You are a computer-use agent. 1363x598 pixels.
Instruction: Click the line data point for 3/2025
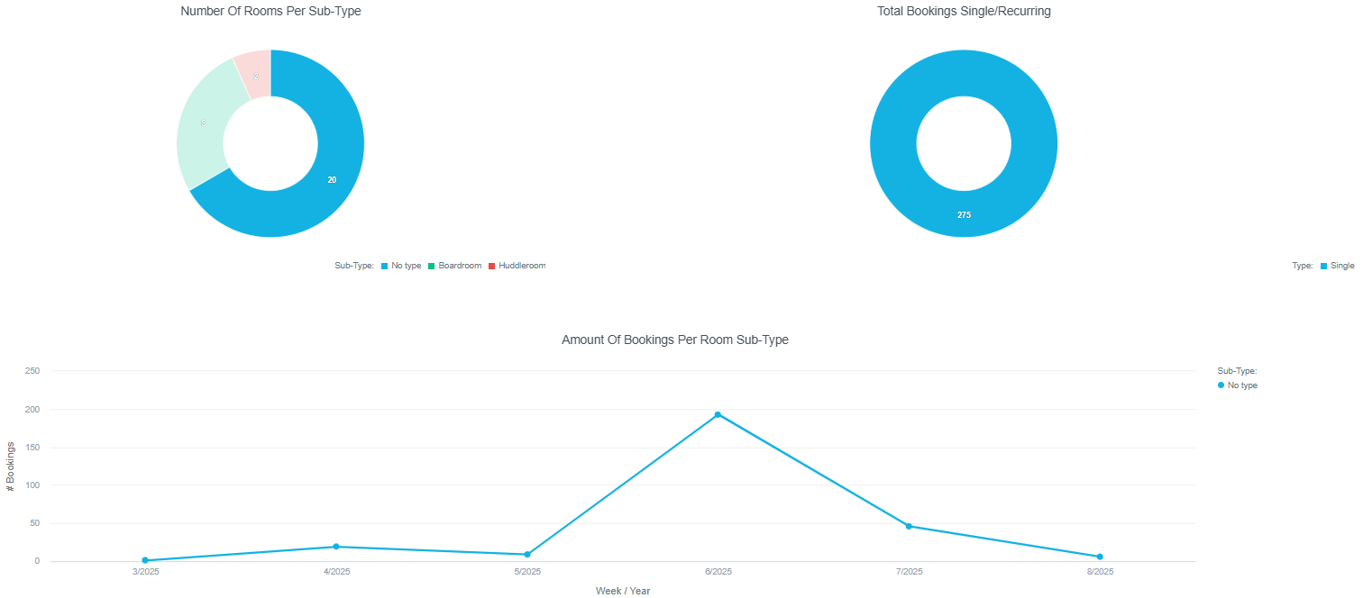145,560
